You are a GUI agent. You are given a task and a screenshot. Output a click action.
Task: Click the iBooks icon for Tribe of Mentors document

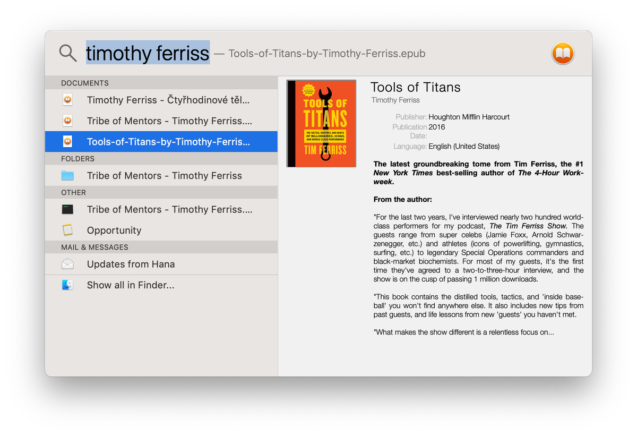(x=67, y=121)
